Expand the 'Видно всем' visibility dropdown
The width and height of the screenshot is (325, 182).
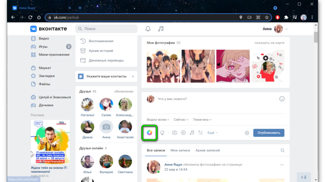[x=158, y=120]
